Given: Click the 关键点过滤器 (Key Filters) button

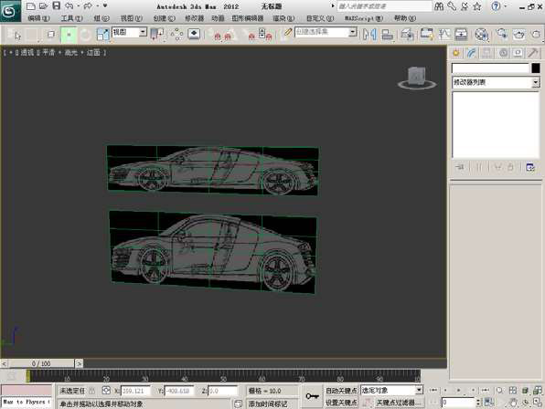Looking at the screenshot, I should click(x=399, y=403).
